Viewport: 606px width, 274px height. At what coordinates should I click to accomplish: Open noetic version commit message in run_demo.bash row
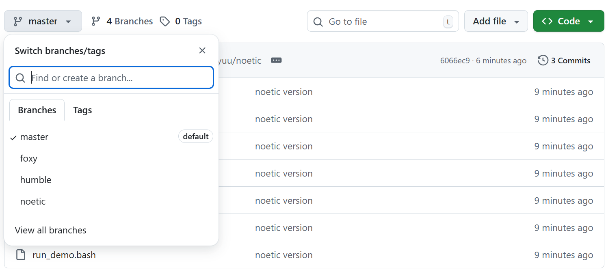tap(284, 255)
